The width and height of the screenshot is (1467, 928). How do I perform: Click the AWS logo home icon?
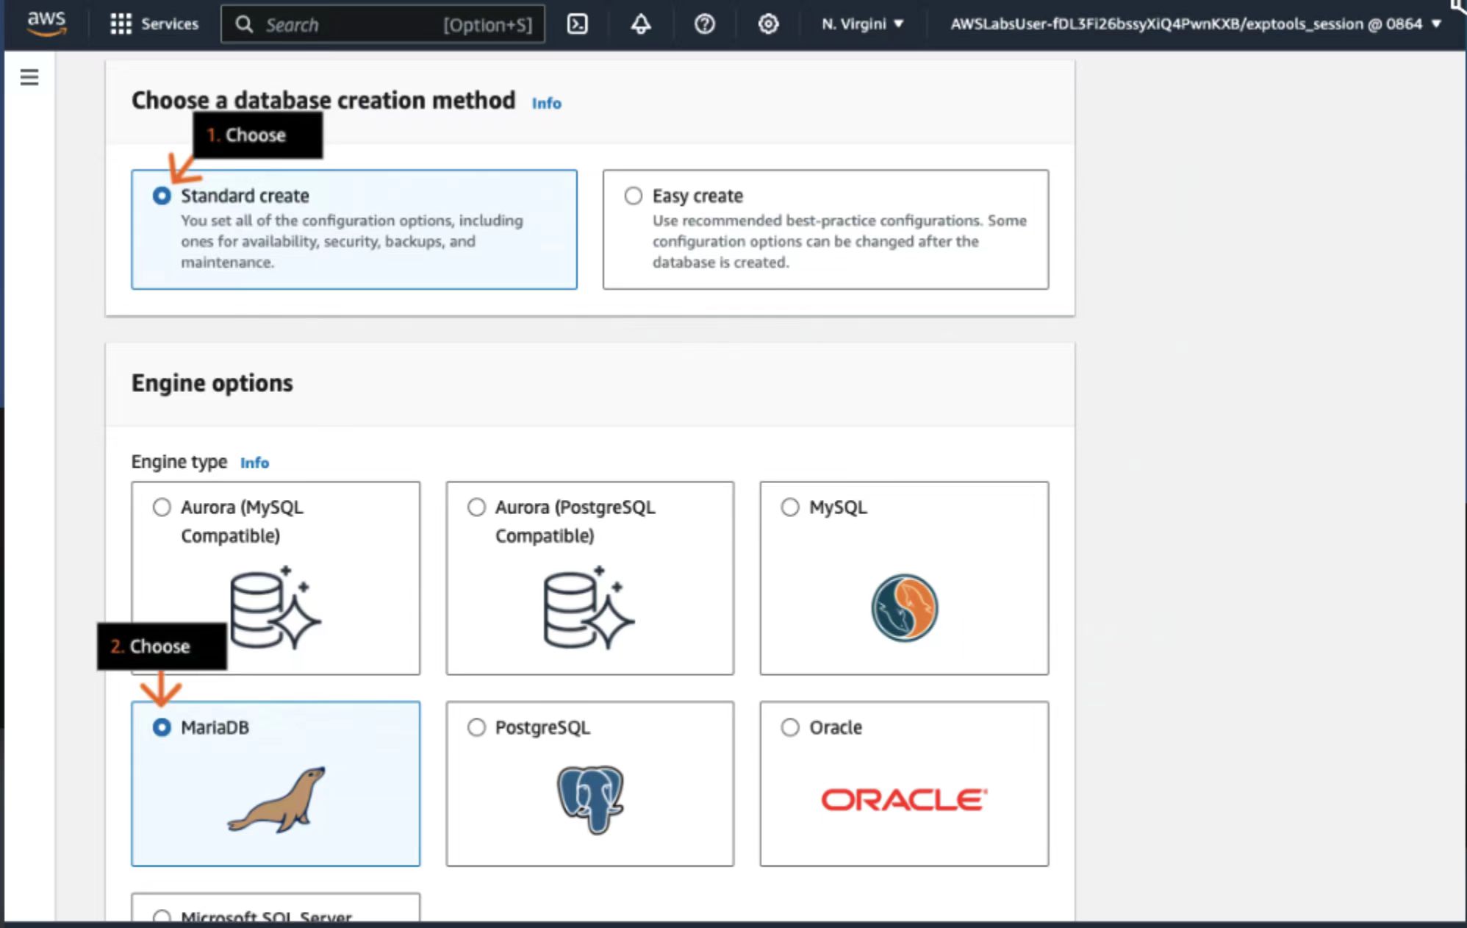point(46,23)
